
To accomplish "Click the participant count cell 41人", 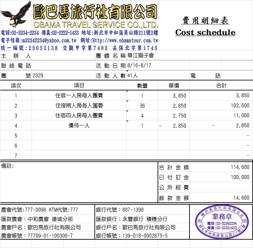I will 133,76.
